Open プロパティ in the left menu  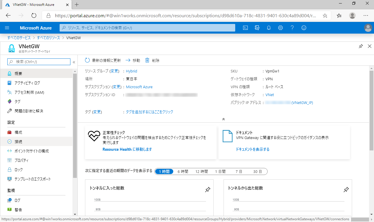[x=36, y=160]
